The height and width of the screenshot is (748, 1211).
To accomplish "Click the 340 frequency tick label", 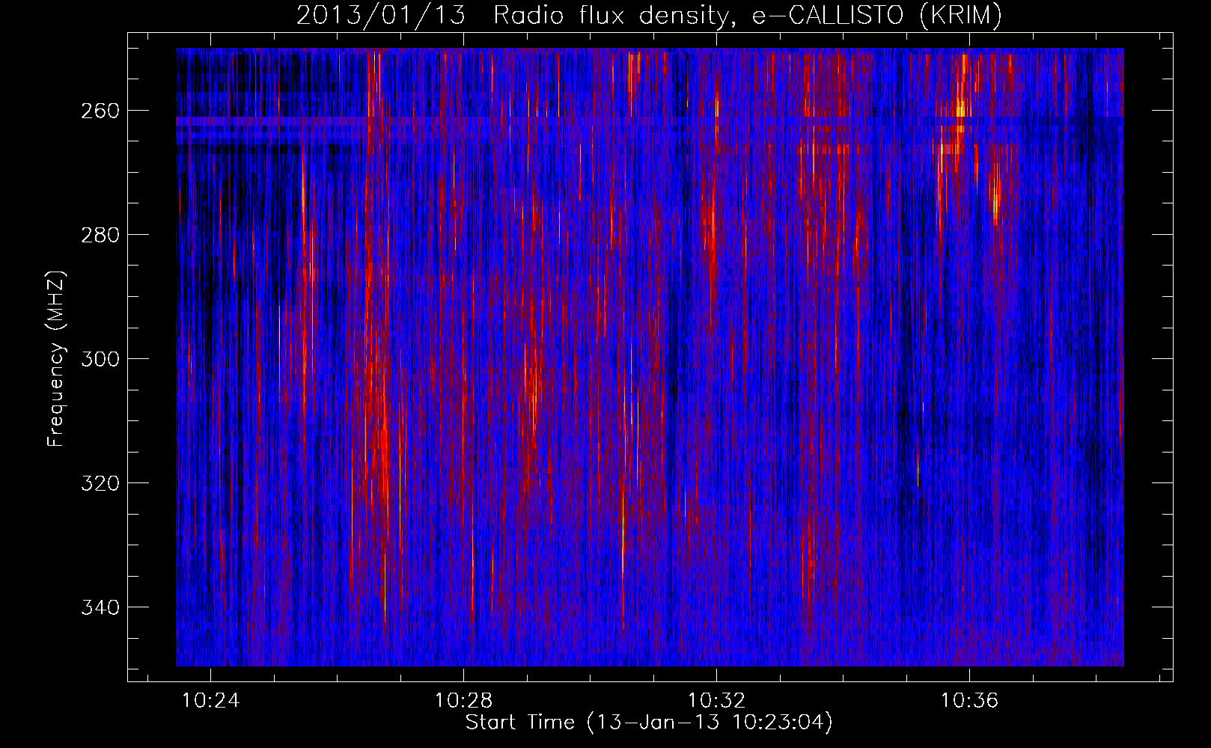I will click(x=100, y=607).
